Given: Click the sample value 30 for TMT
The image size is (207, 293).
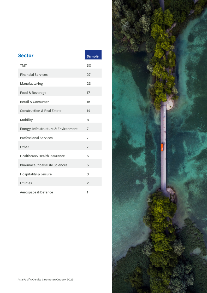Looking at the screenshot, I should pyautogui.click(x=89, y=66).
